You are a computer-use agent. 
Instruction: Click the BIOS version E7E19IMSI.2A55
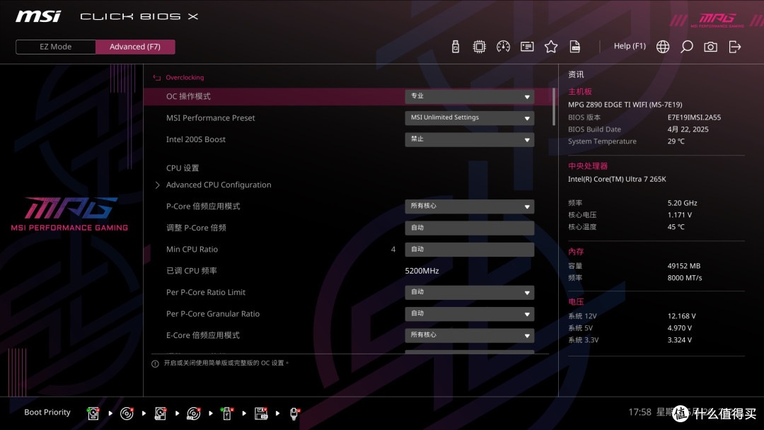[x=695, y=117]
